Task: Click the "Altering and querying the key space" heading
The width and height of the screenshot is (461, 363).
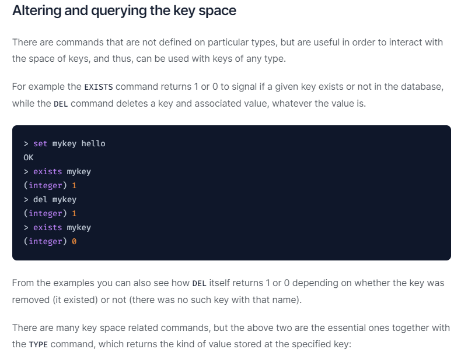Action: pos(124,11)
